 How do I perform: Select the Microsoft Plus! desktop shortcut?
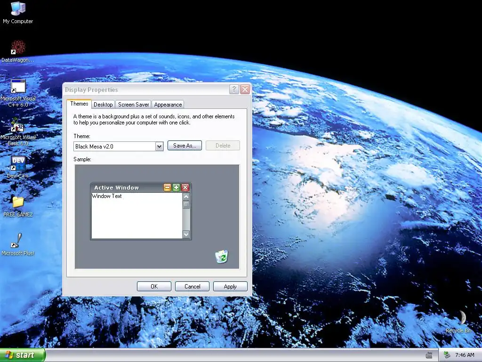[18, 245]
